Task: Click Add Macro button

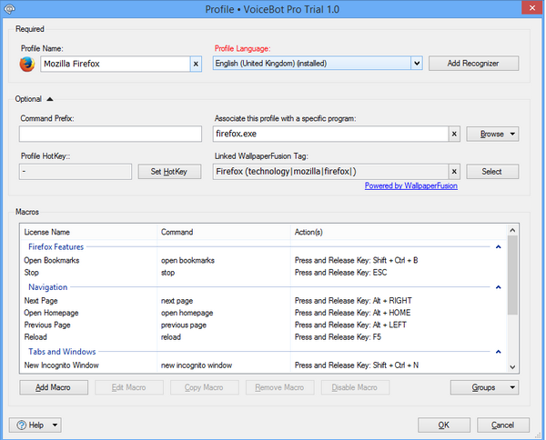Action: coord(54,387)
